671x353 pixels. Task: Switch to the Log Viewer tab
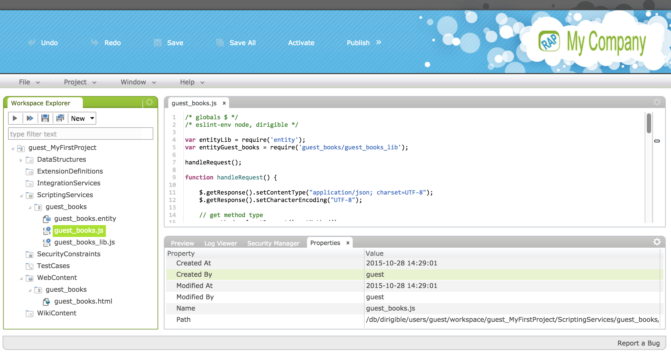coord(220,243)
